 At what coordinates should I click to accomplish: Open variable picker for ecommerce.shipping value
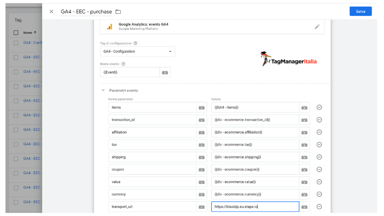305,157
